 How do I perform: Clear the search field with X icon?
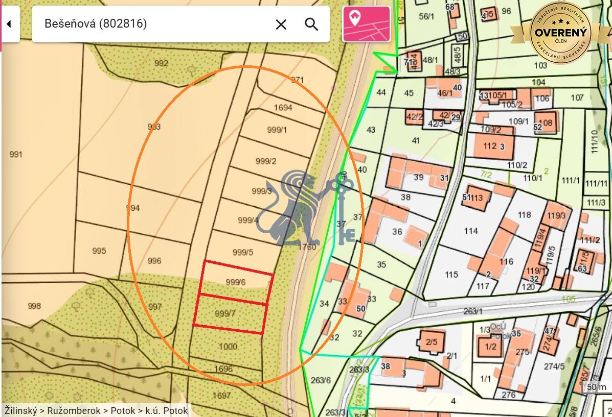[281, 24]
